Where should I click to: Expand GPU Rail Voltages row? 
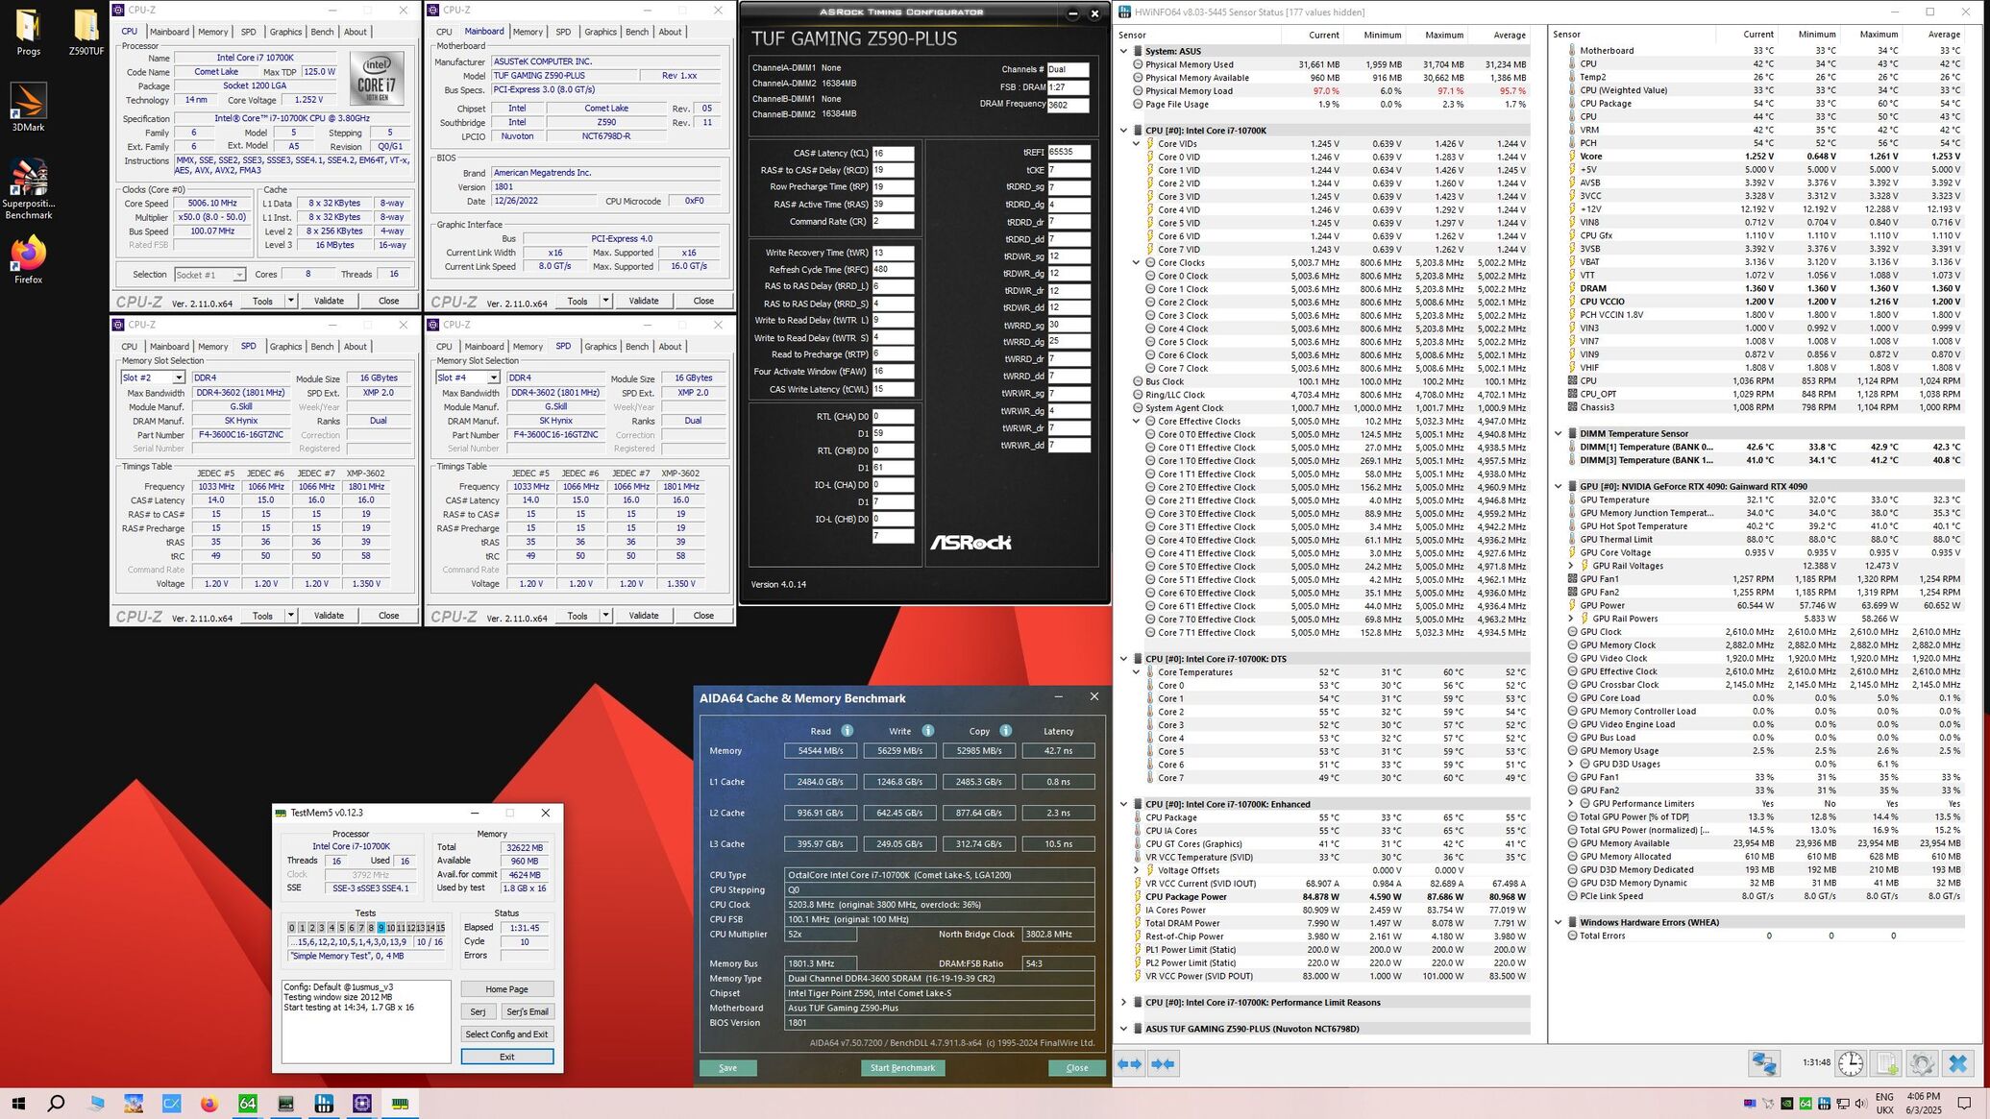pyautogui.click(x=1571, y=566)
